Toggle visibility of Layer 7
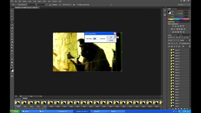The image size is (201, 113). tap(169, 92)
